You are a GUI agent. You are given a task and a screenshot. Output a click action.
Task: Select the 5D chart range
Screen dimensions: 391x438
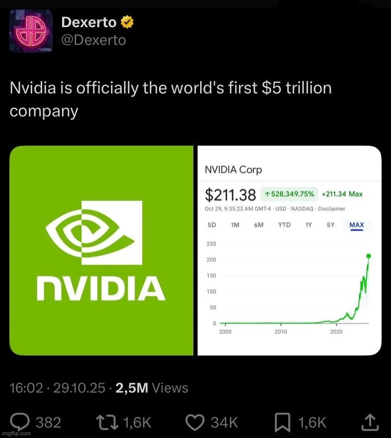click(212, 225)
